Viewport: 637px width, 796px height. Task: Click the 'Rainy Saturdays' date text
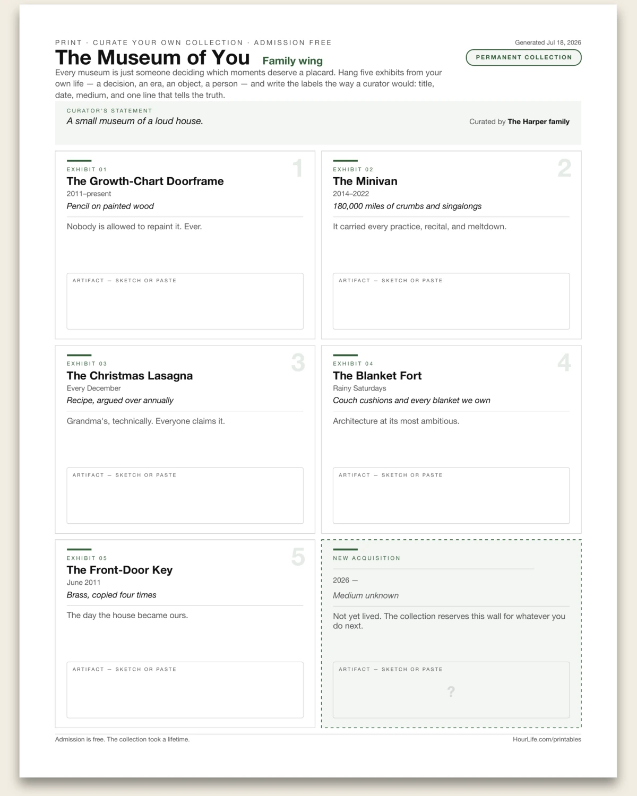coord(359,388)
